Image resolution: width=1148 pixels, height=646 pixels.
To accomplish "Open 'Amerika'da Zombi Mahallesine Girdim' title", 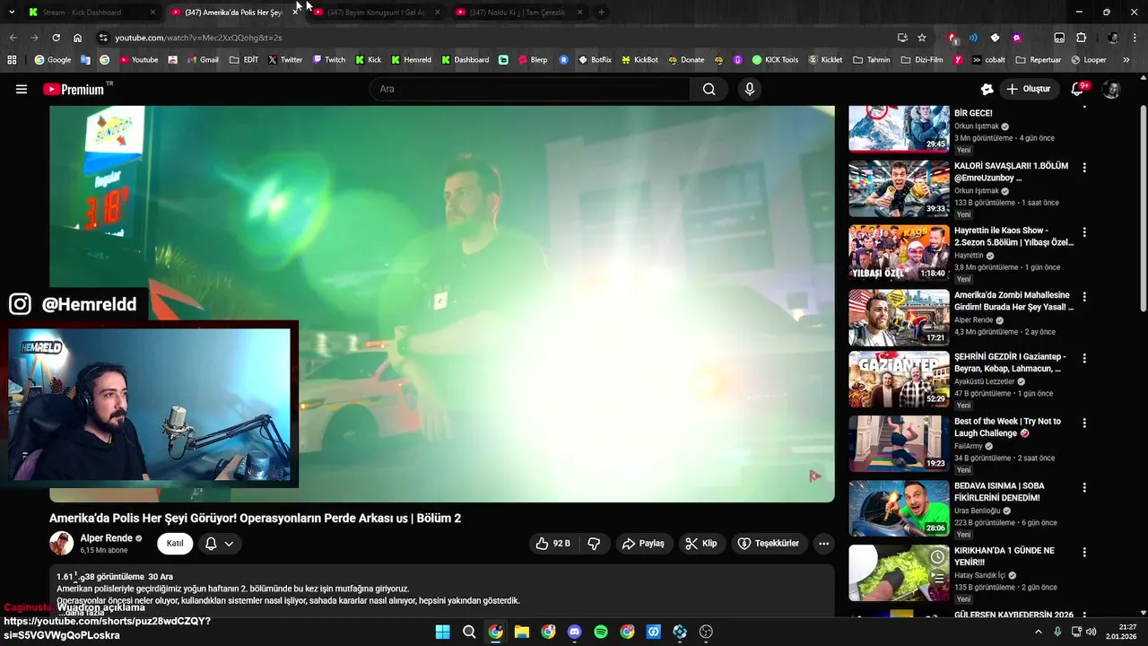I will click(x=1013, y=301).
